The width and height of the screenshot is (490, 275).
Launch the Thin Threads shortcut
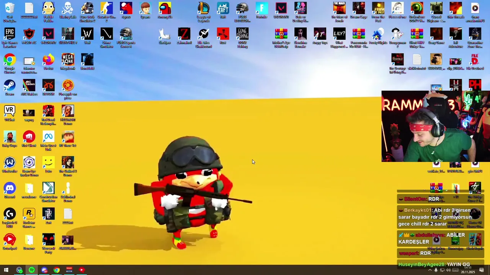(456, 11)
